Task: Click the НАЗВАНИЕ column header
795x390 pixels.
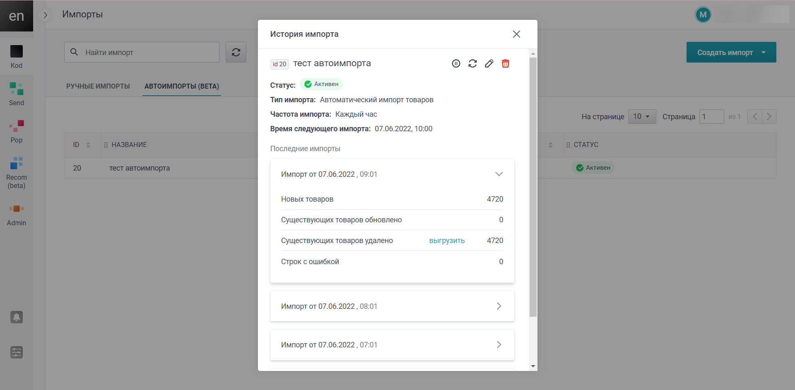Action: tap(129, 145)
